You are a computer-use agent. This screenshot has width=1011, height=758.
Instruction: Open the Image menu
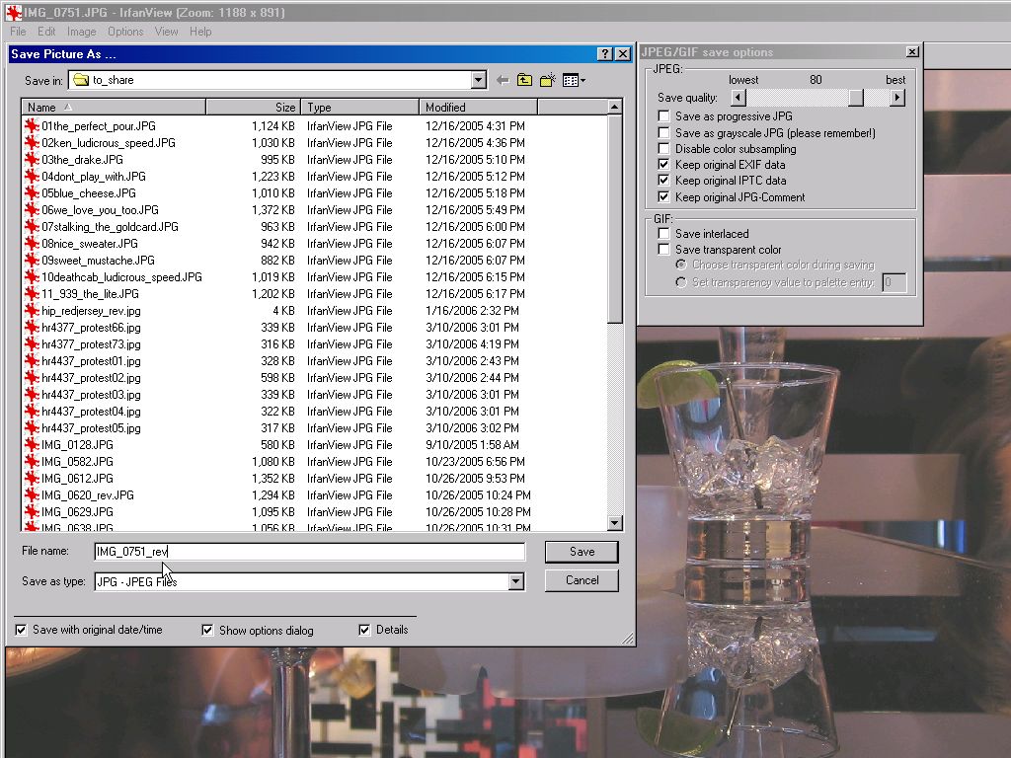tap(81, 32)
